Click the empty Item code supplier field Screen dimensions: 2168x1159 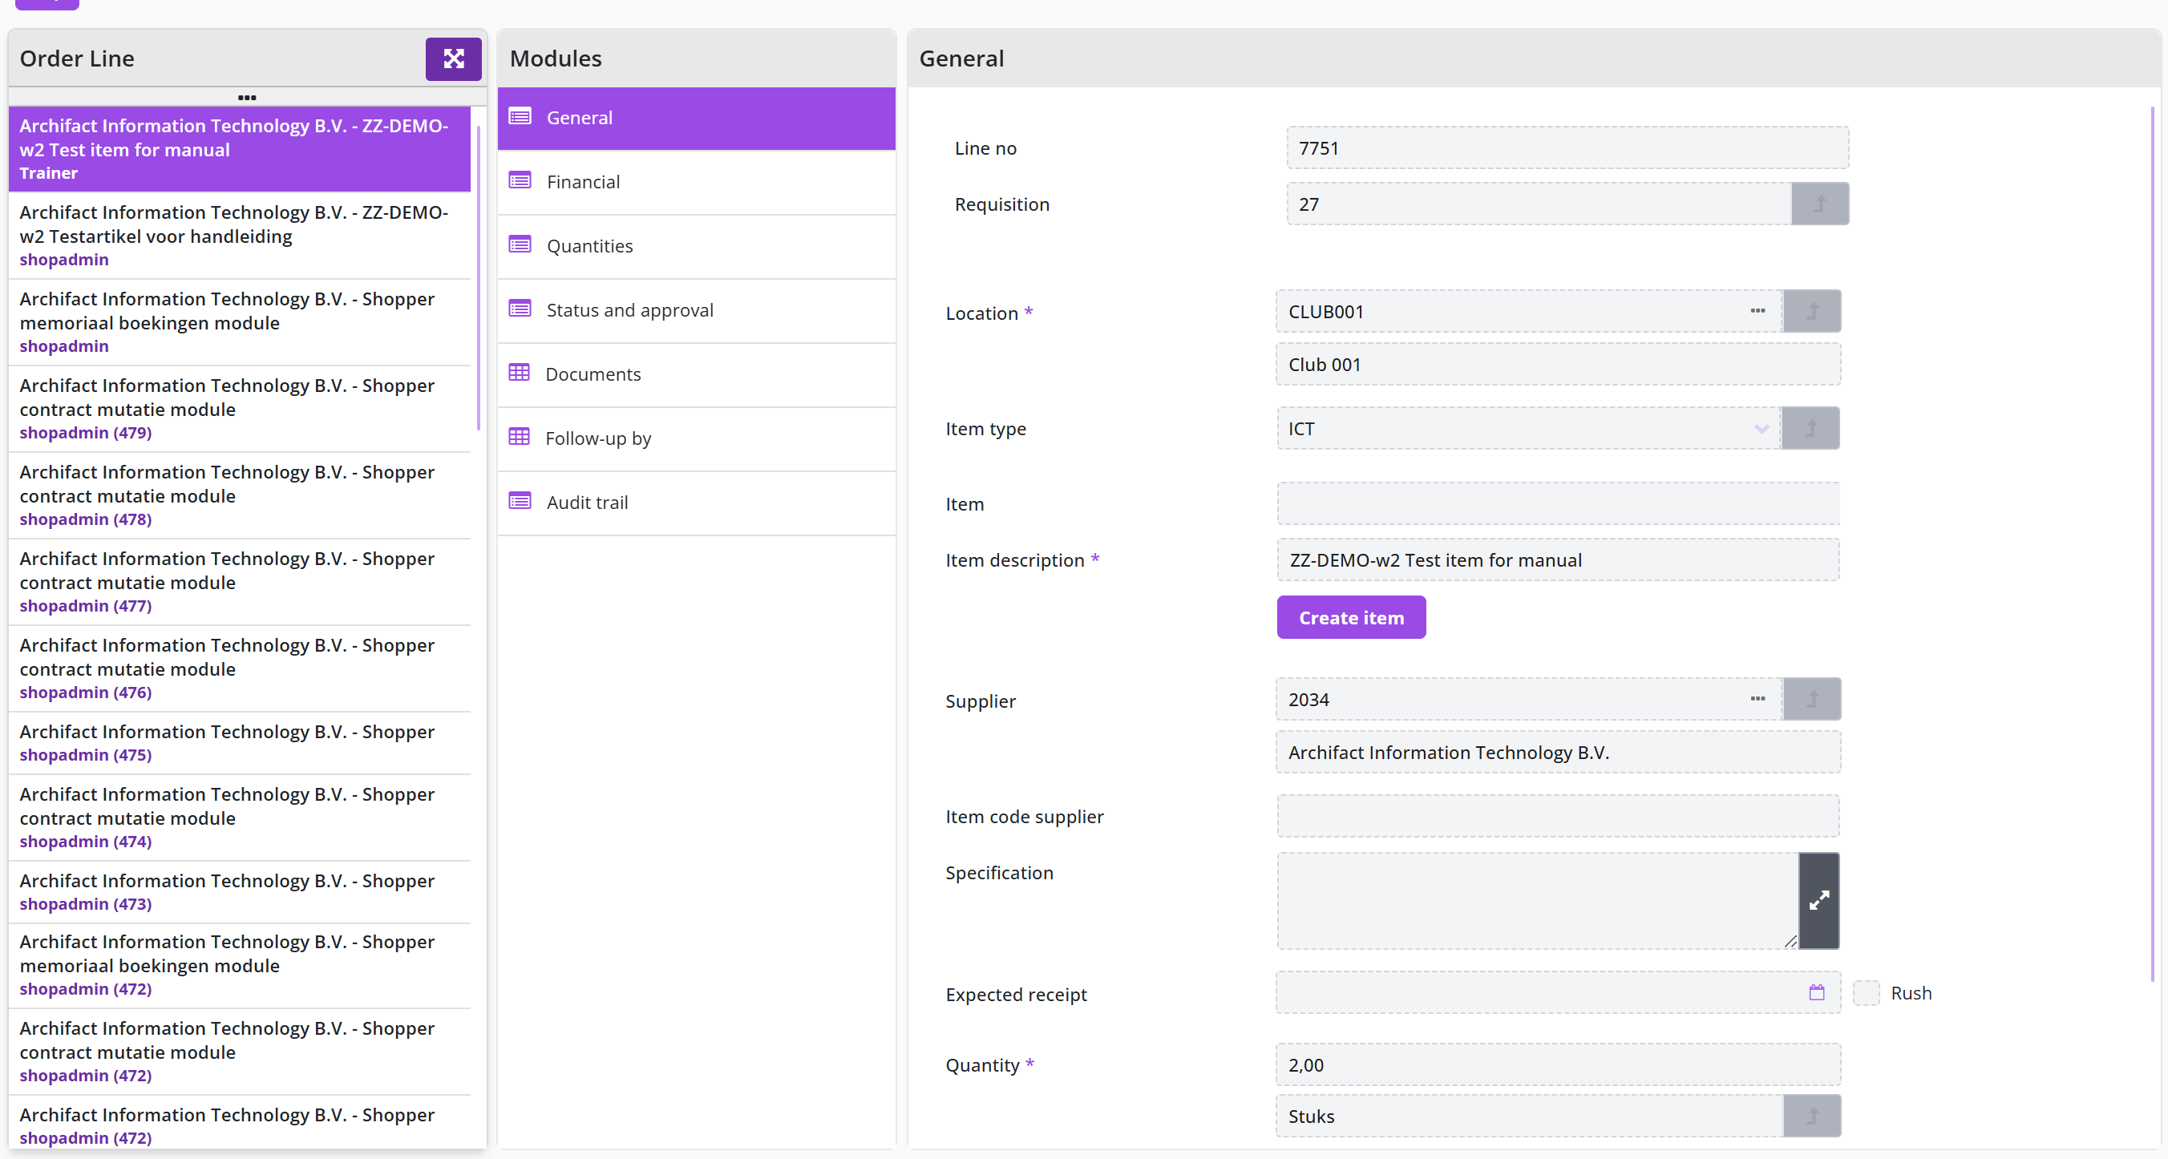click(x=1558, y=817)
